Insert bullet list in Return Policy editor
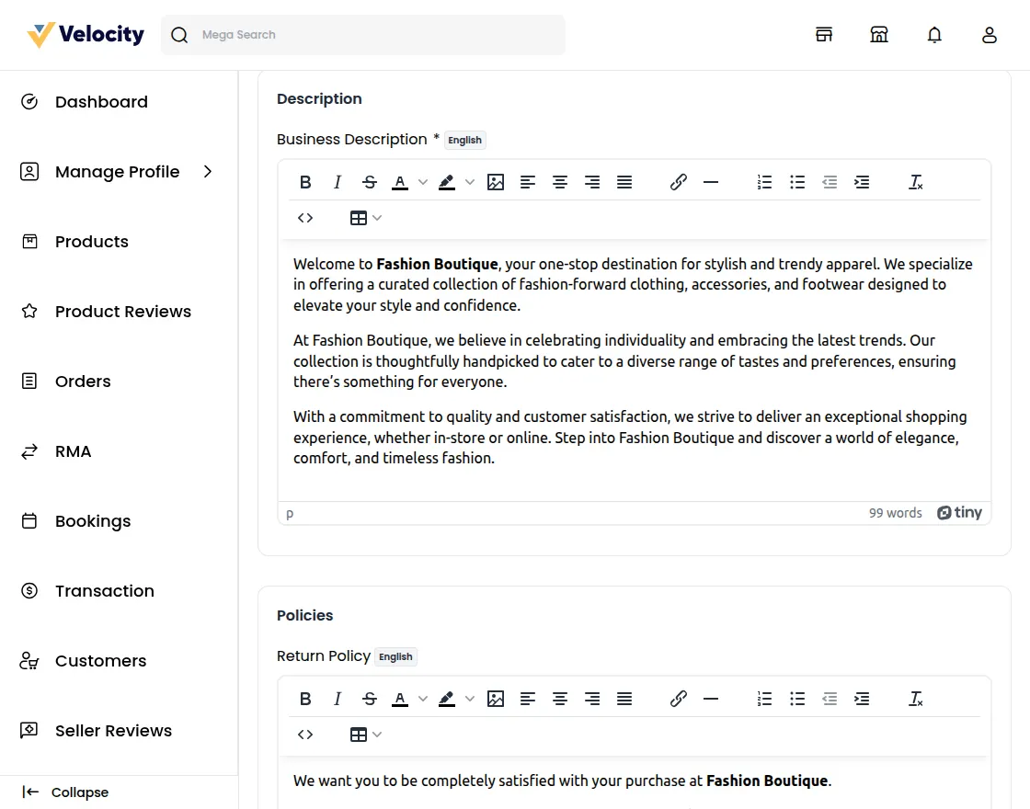 (796, 699)
